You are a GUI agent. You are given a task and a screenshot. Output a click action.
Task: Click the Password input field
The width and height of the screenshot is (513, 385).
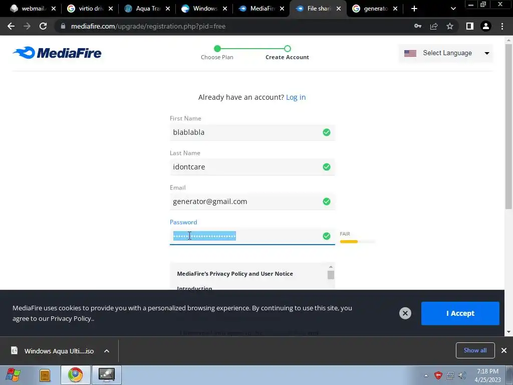[x=252, y=236]
